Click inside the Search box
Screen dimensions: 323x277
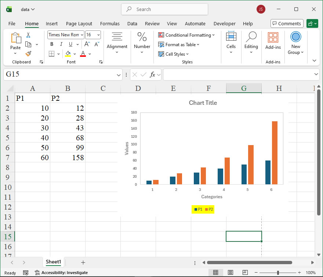pyautogui.click(x=164, y=9)
